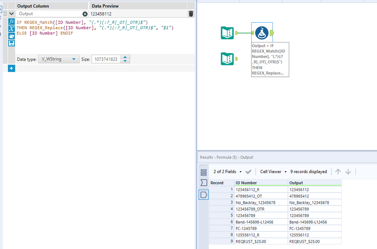Go to previous record with up arrow
Image resolution: width=377 pixels, height=249 pixels.
click(338, 172)
